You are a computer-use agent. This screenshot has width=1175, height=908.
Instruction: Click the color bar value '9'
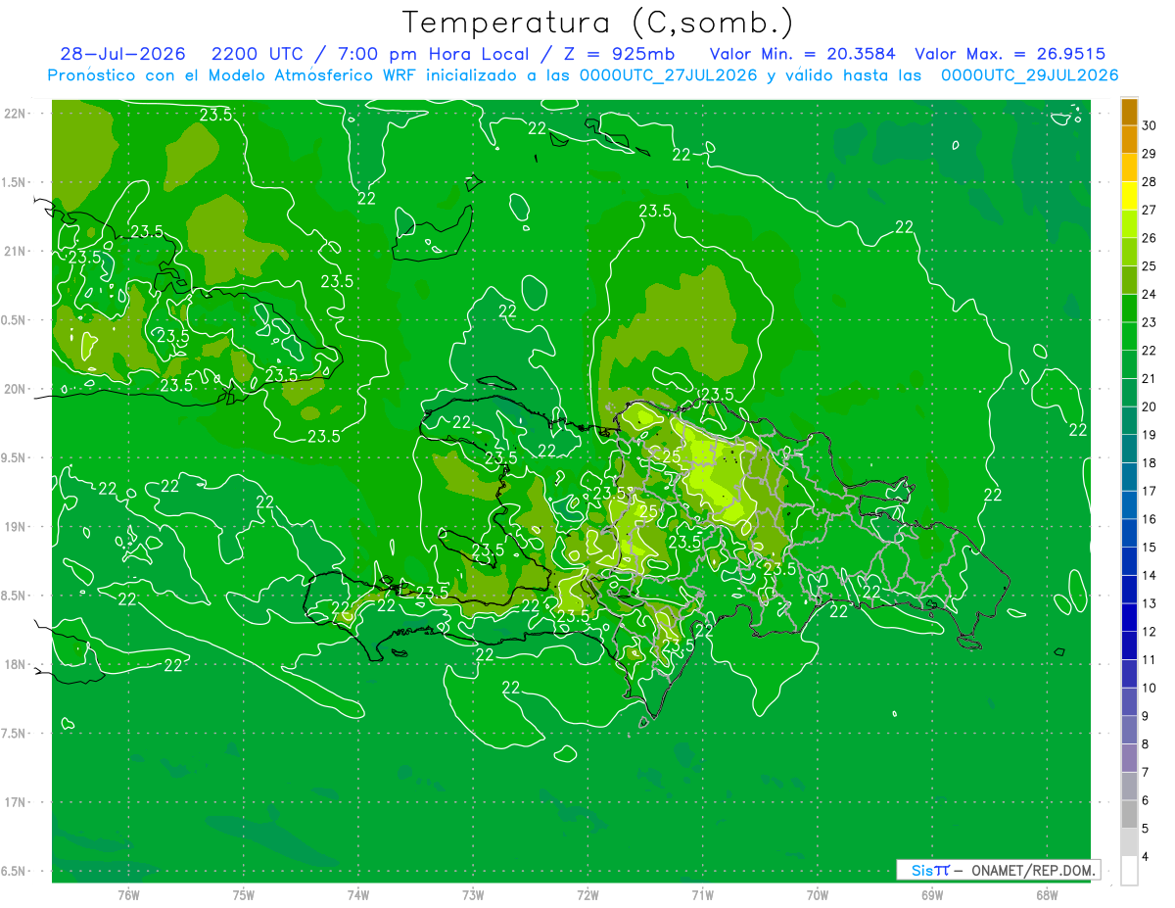[1147, 716]
